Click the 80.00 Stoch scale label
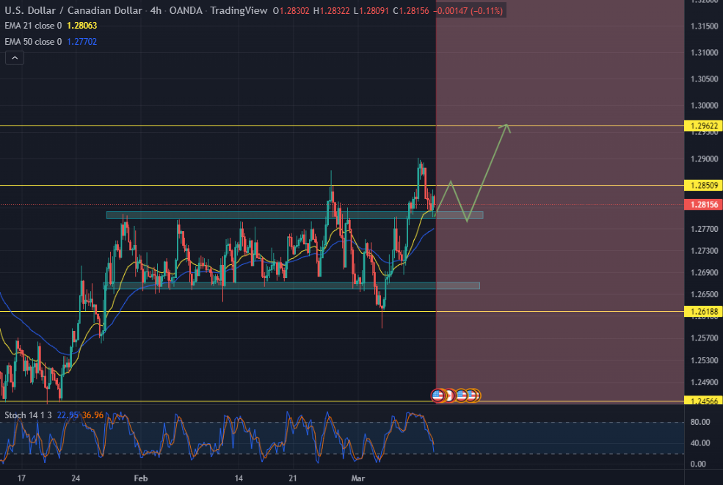The height and width of the screenshot is (485, 723). point(700,422)
